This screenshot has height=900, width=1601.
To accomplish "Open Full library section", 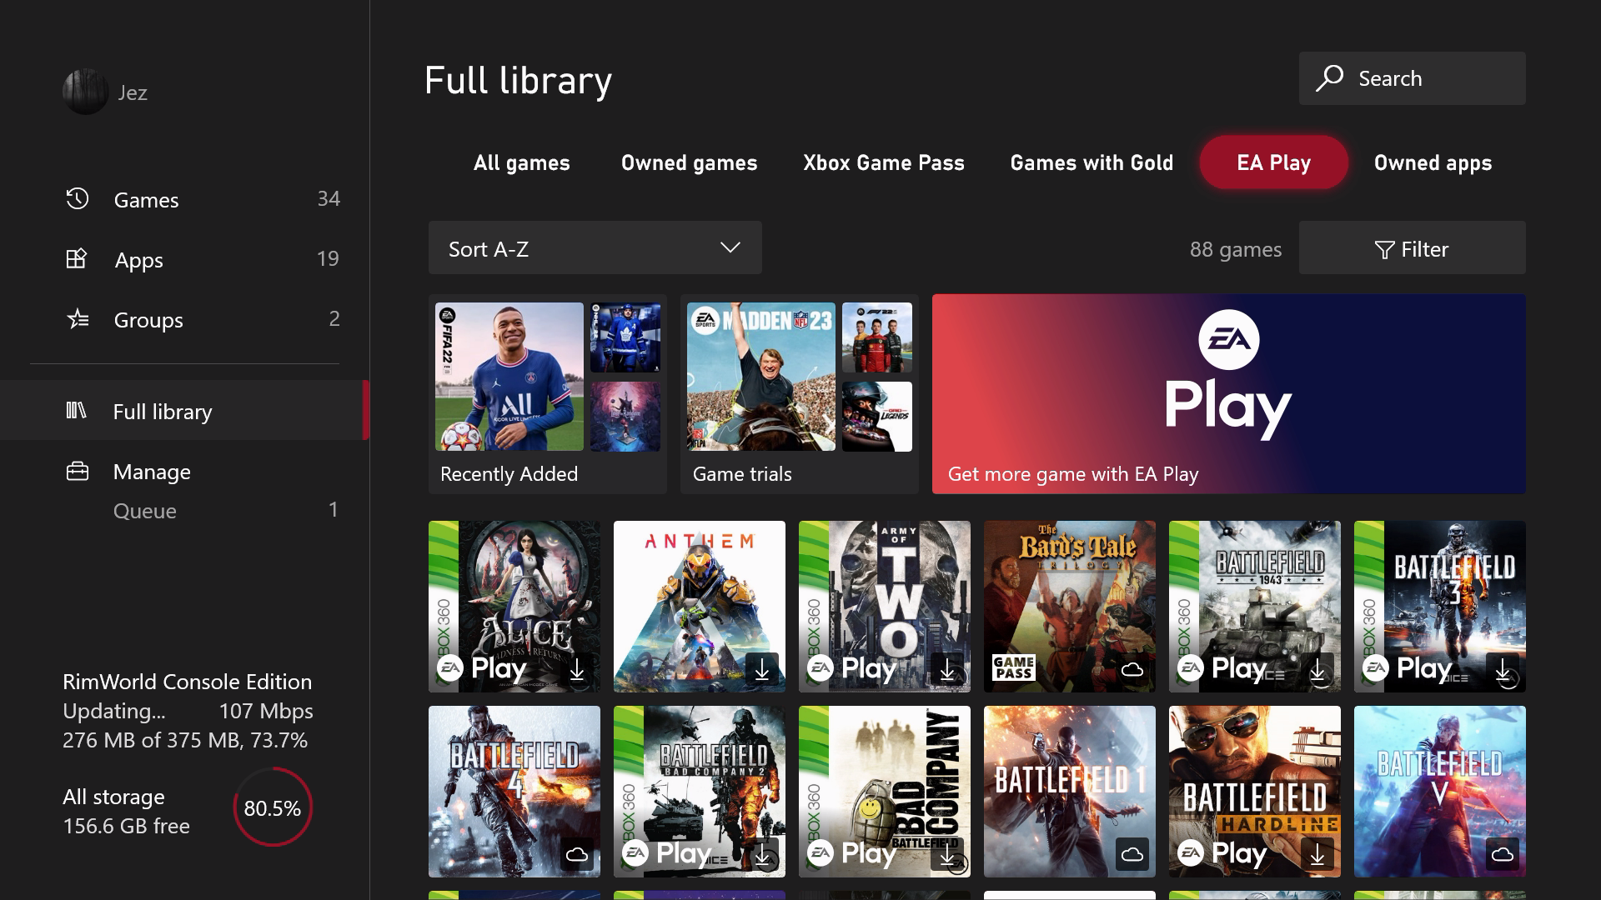I will (x=187, y=410).
